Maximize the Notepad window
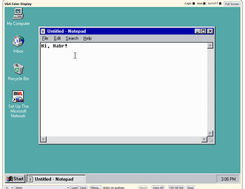Screen dimensions: 245x189 pos(203,31)
